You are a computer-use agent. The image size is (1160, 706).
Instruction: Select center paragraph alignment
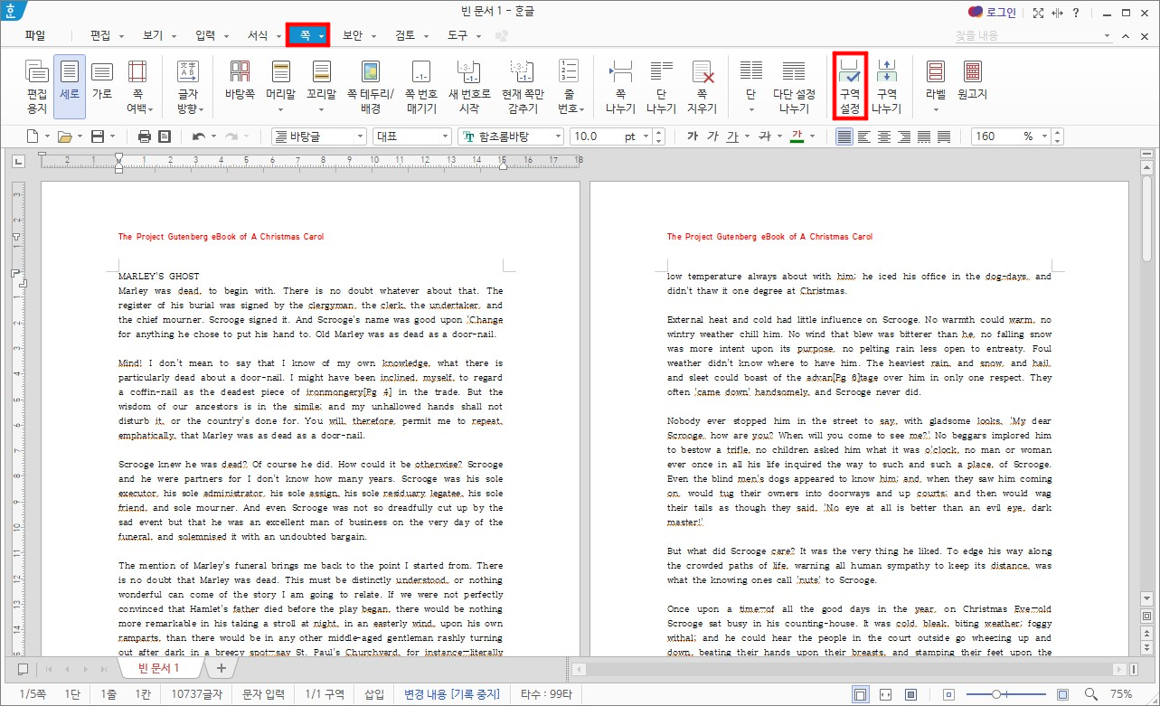(x=883, y=136)
